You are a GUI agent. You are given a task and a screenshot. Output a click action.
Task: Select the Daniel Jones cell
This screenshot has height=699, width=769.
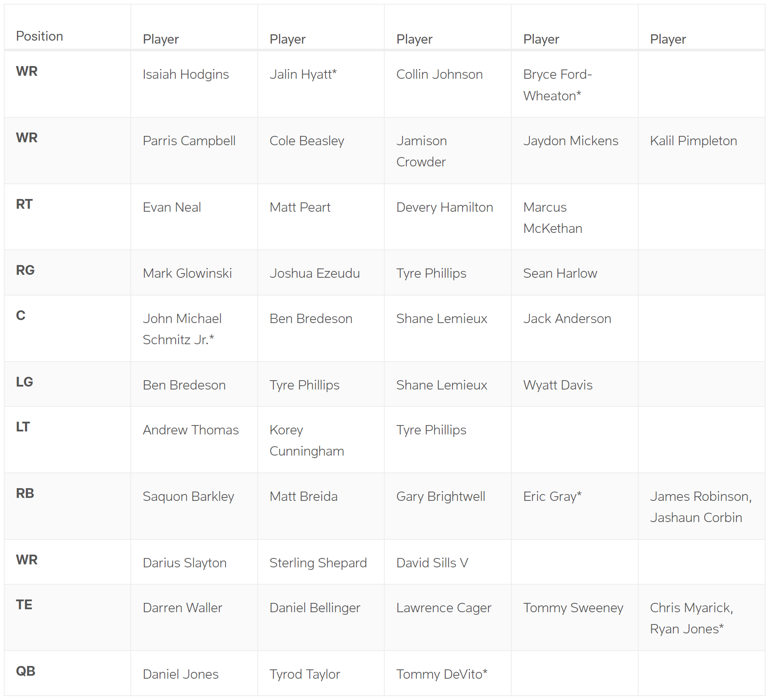pyautogui.click(x=180, y=674)
